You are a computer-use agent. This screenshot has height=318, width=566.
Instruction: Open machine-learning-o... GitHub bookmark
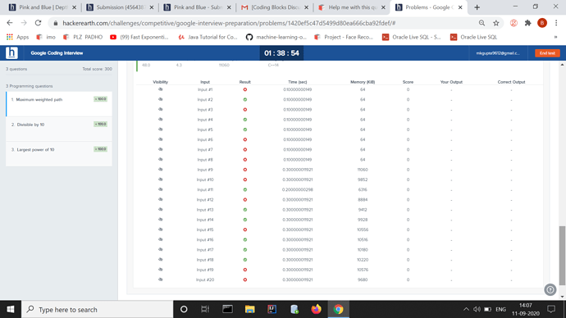pos(276,37)
